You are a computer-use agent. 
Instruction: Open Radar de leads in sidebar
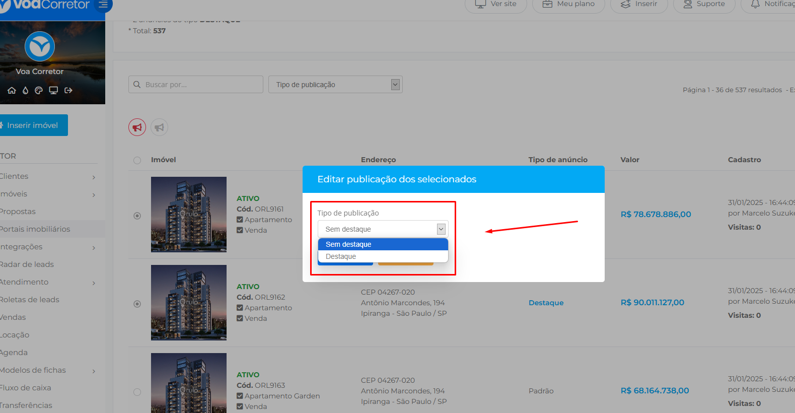[x=27, y=264]
